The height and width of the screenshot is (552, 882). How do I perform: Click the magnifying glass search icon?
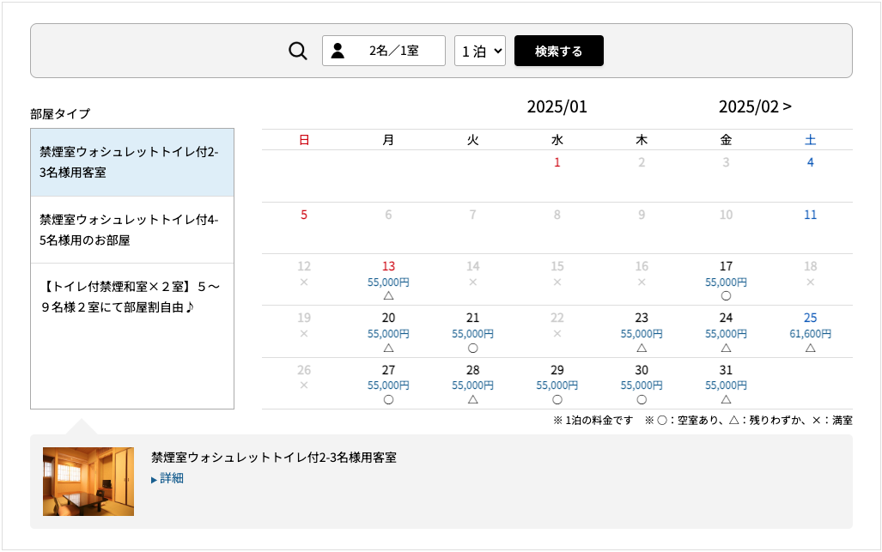[298, 52]
